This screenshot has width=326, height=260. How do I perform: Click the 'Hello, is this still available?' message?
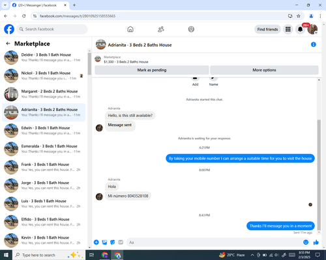(x=130, y=116)
